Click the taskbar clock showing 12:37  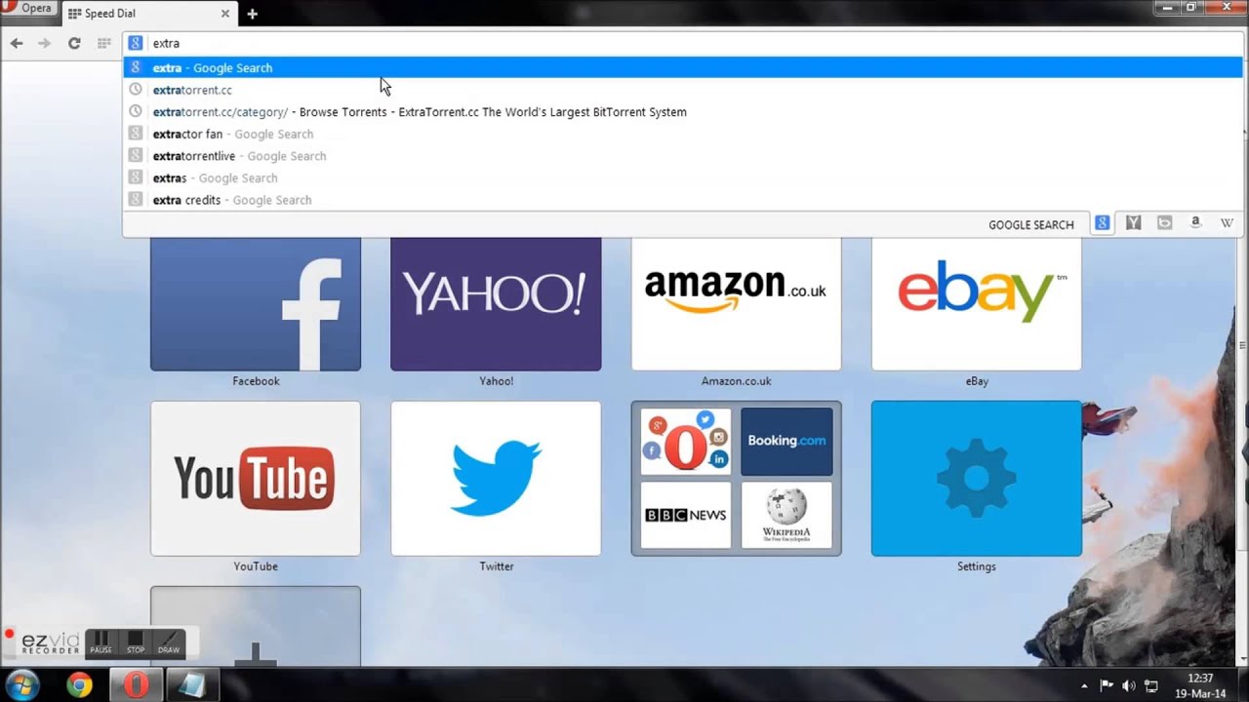point(1201,685)
